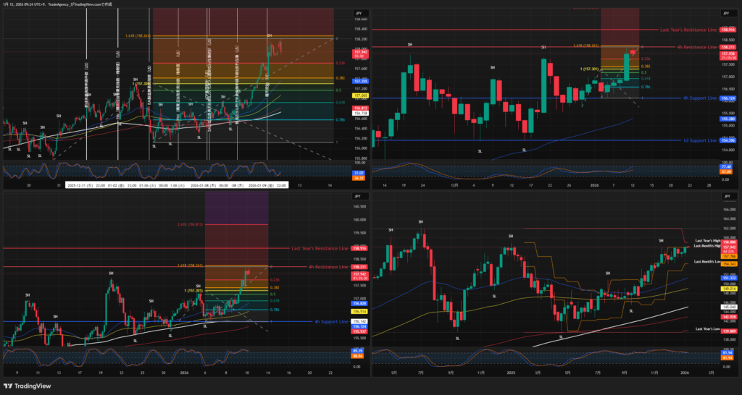
Task: Select the Last Month's Low label
Action: [x=706, y=261]
